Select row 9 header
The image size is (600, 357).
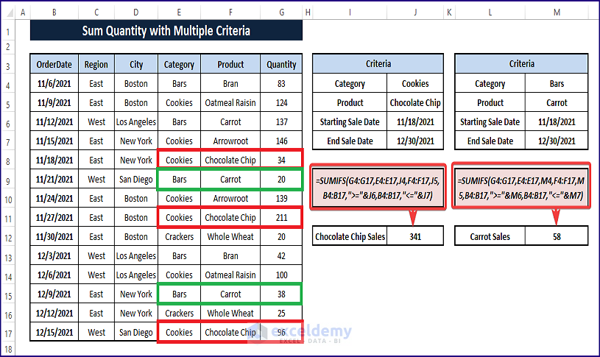click(x=8, y=180)
